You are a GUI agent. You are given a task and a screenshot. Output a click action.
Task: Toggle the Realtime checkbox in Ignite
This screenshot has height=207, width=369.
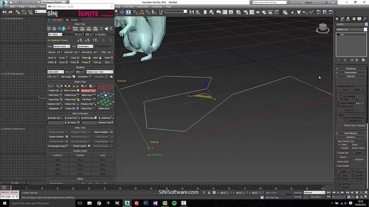pos(96,34)
